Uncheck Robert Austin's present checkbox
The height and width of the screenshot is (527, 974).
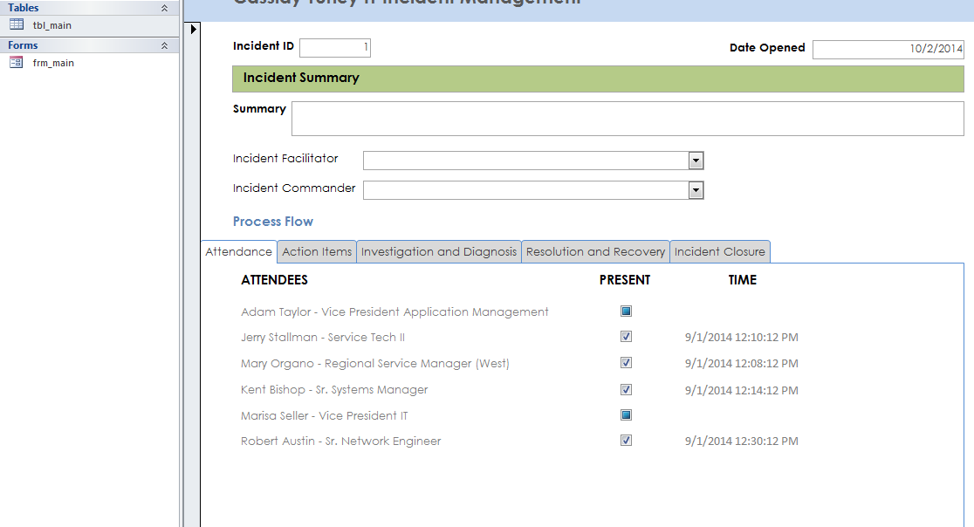(626, 441)
